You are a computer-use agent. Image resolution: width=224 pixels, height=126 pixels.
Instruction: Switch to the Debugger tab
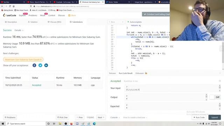click(140, 73)
